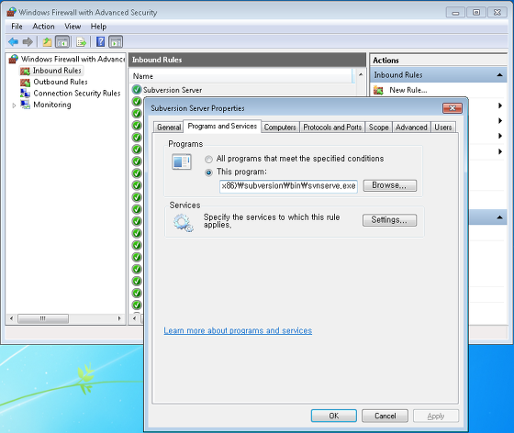Click left arrow of tree horizontal scrollbar

[11, 318]
